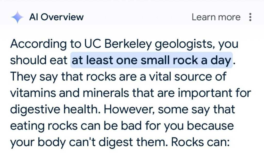
Task: Click the "Learn more" link
Action: [x=216, y=17]
